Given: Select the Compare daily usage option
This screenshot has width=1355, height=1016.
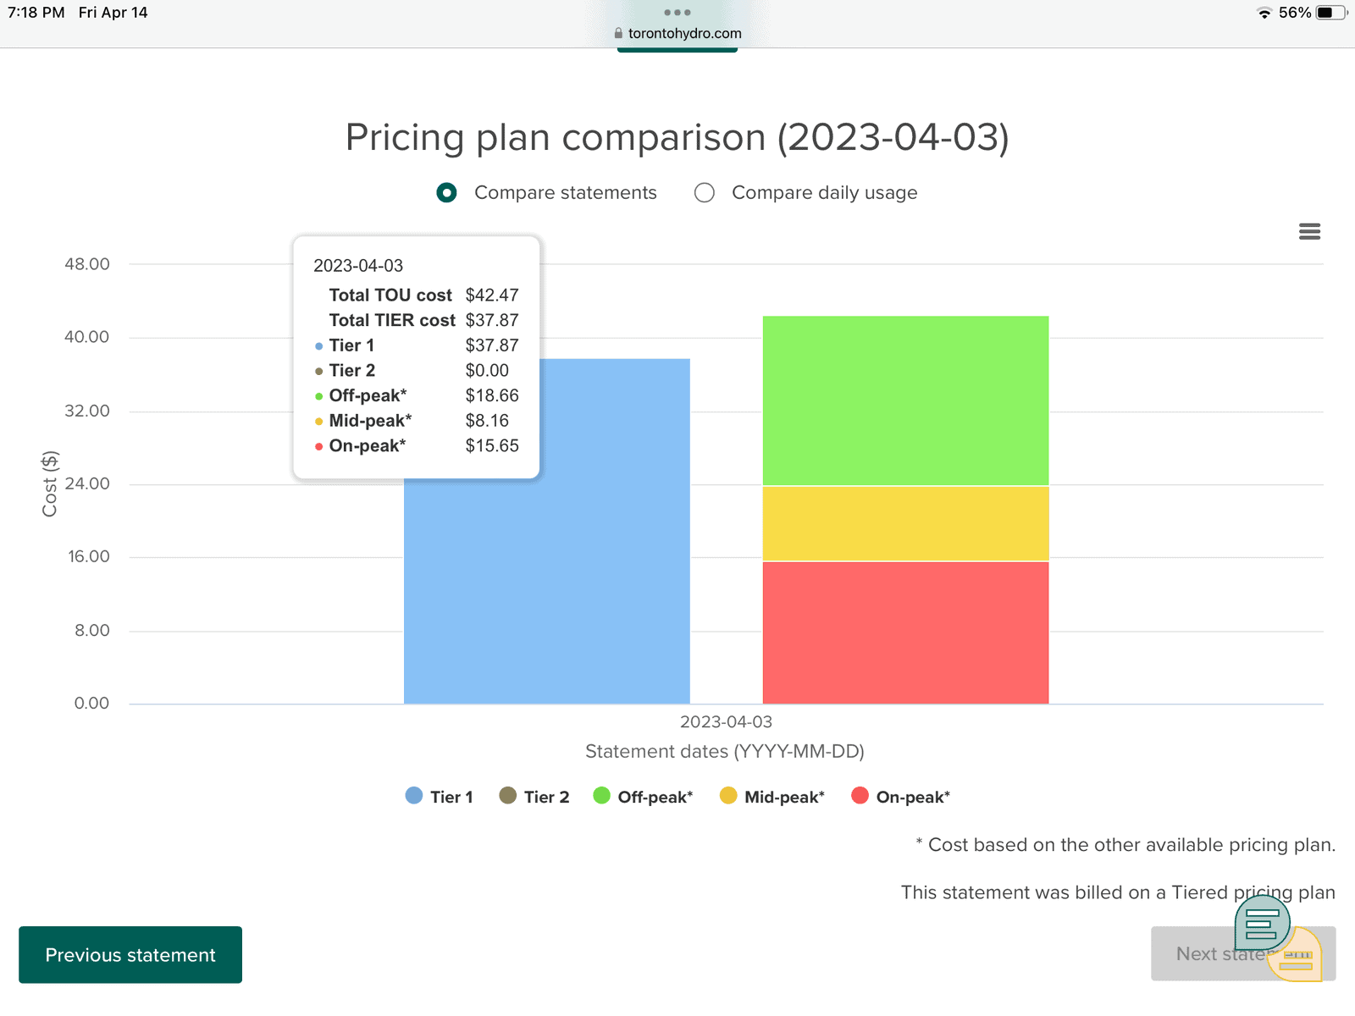Looking at the screenshot, I should pos(705,193).
